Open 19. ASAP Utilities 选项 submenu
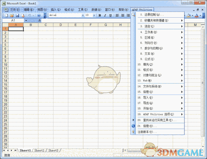The width and height of the screenshot is (207, 159). [x=160, y=114]
